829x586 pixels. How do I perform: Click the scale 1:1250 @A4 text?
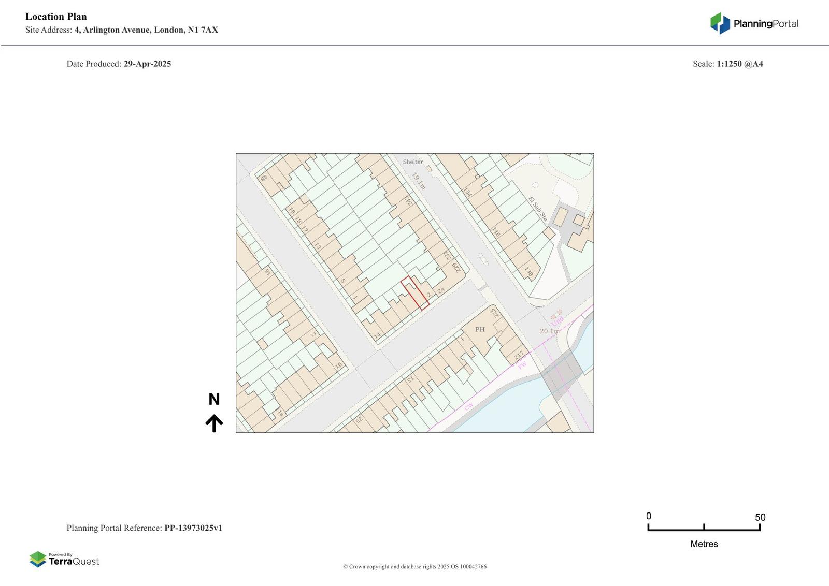tap(739, 64)
